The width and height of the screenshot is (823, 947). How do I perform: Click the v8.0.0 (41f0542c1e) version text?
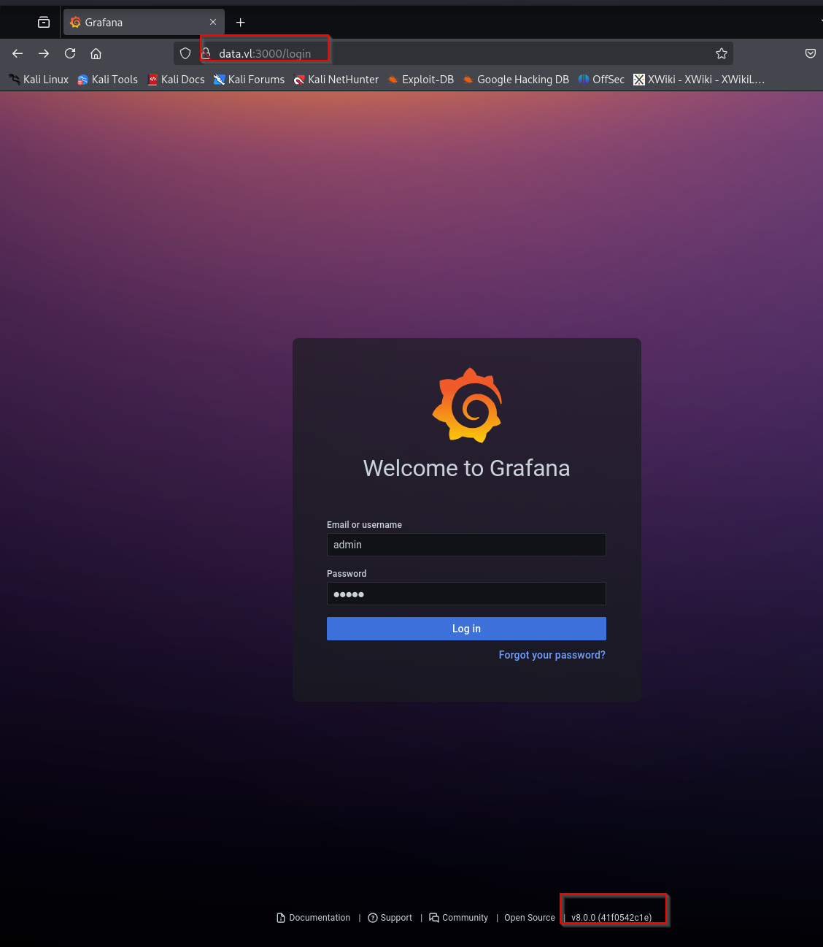pyautogui.click(x=611, y=918)
